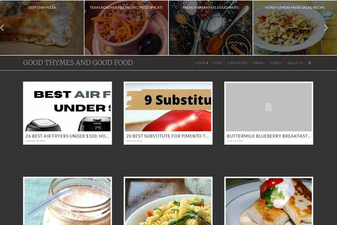Select the Drinks navigation item
This screenshot has height=225, width=337.
pyautogui.click(x=258, y=63)
